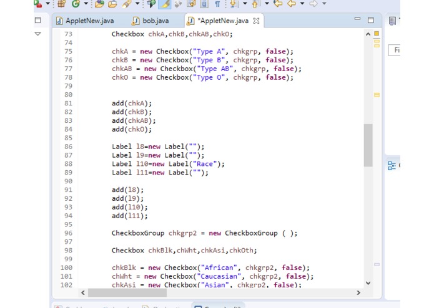
Task: Click the "African" string on line 100
Action: tap(219, 267)
